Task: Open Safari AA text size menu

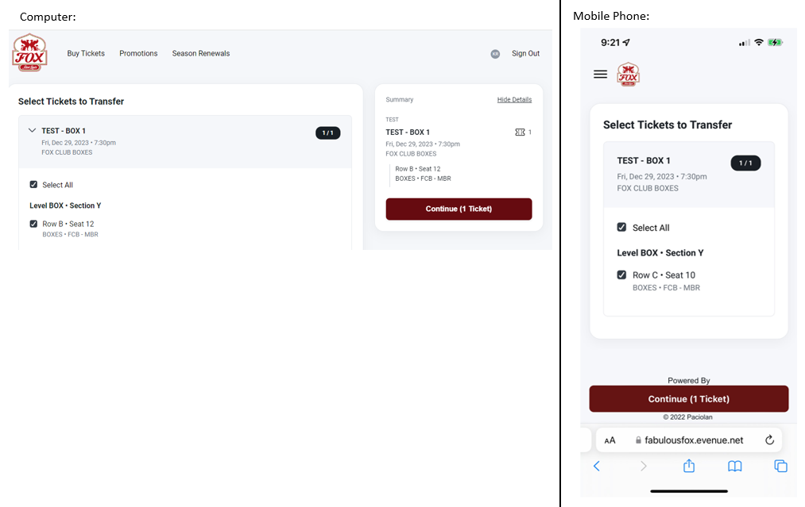Action: 610,440
